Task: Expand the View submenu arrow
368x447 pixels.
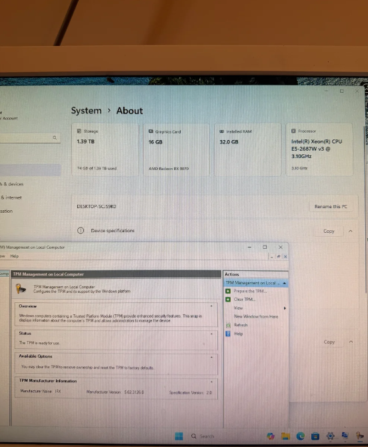Action: click(x=285, y=308)
